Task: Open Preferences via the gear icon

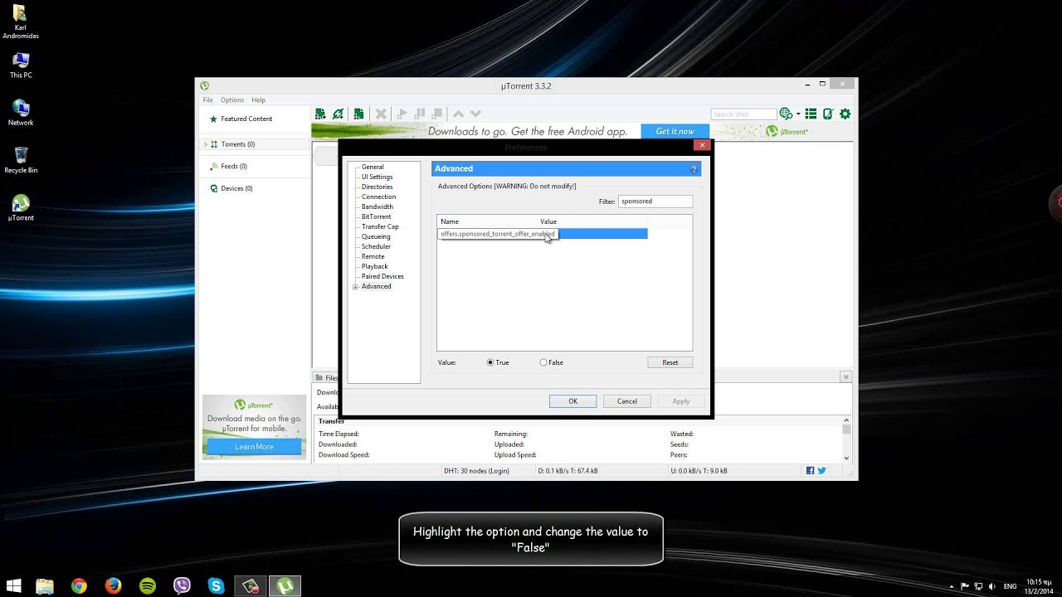Action: click(845, 114)
